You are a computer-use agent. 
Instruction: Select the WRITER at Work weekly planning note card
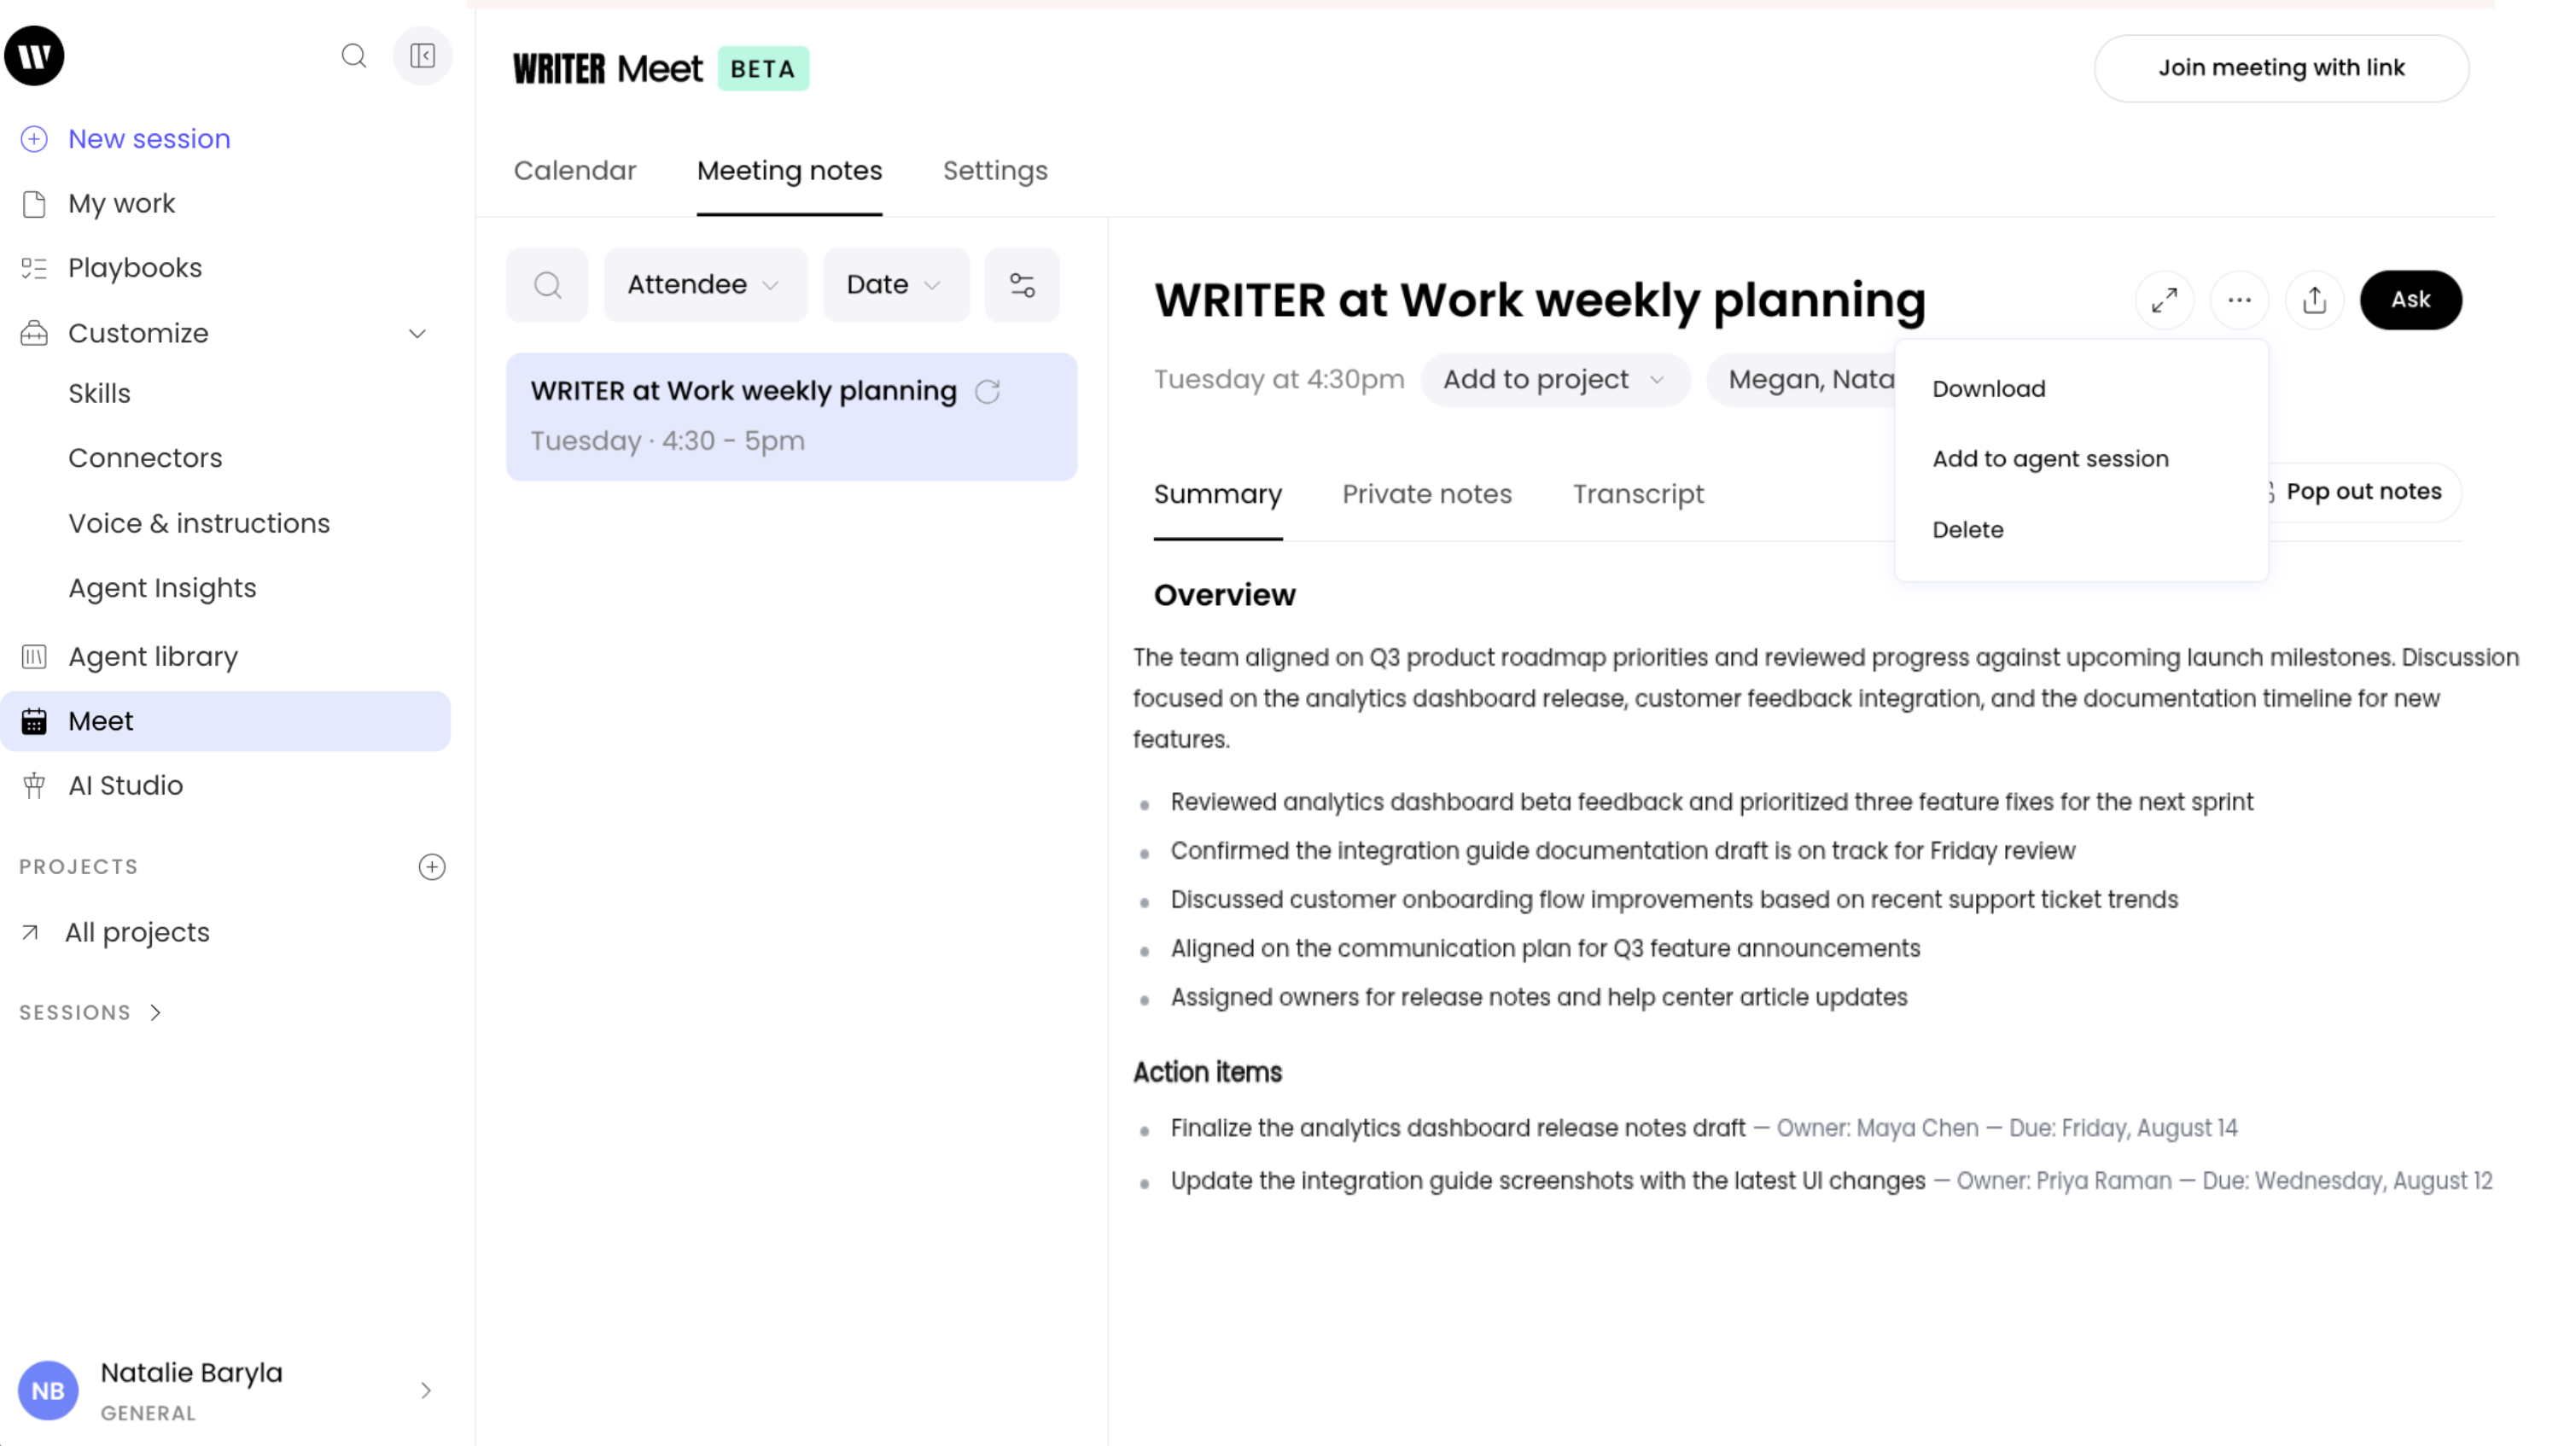pos(791,417)
